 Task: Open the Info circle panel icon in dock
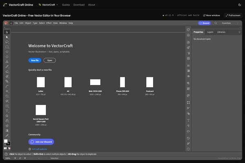(x=188, y=149)
